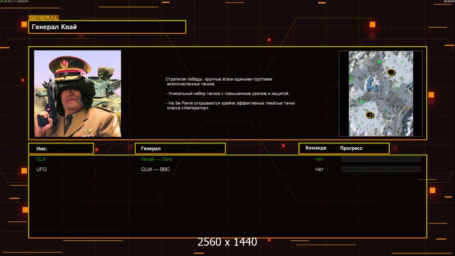Click the США — ВВС general entry
The height and width of the screenshot is (256, 455).
click(155, 169)
